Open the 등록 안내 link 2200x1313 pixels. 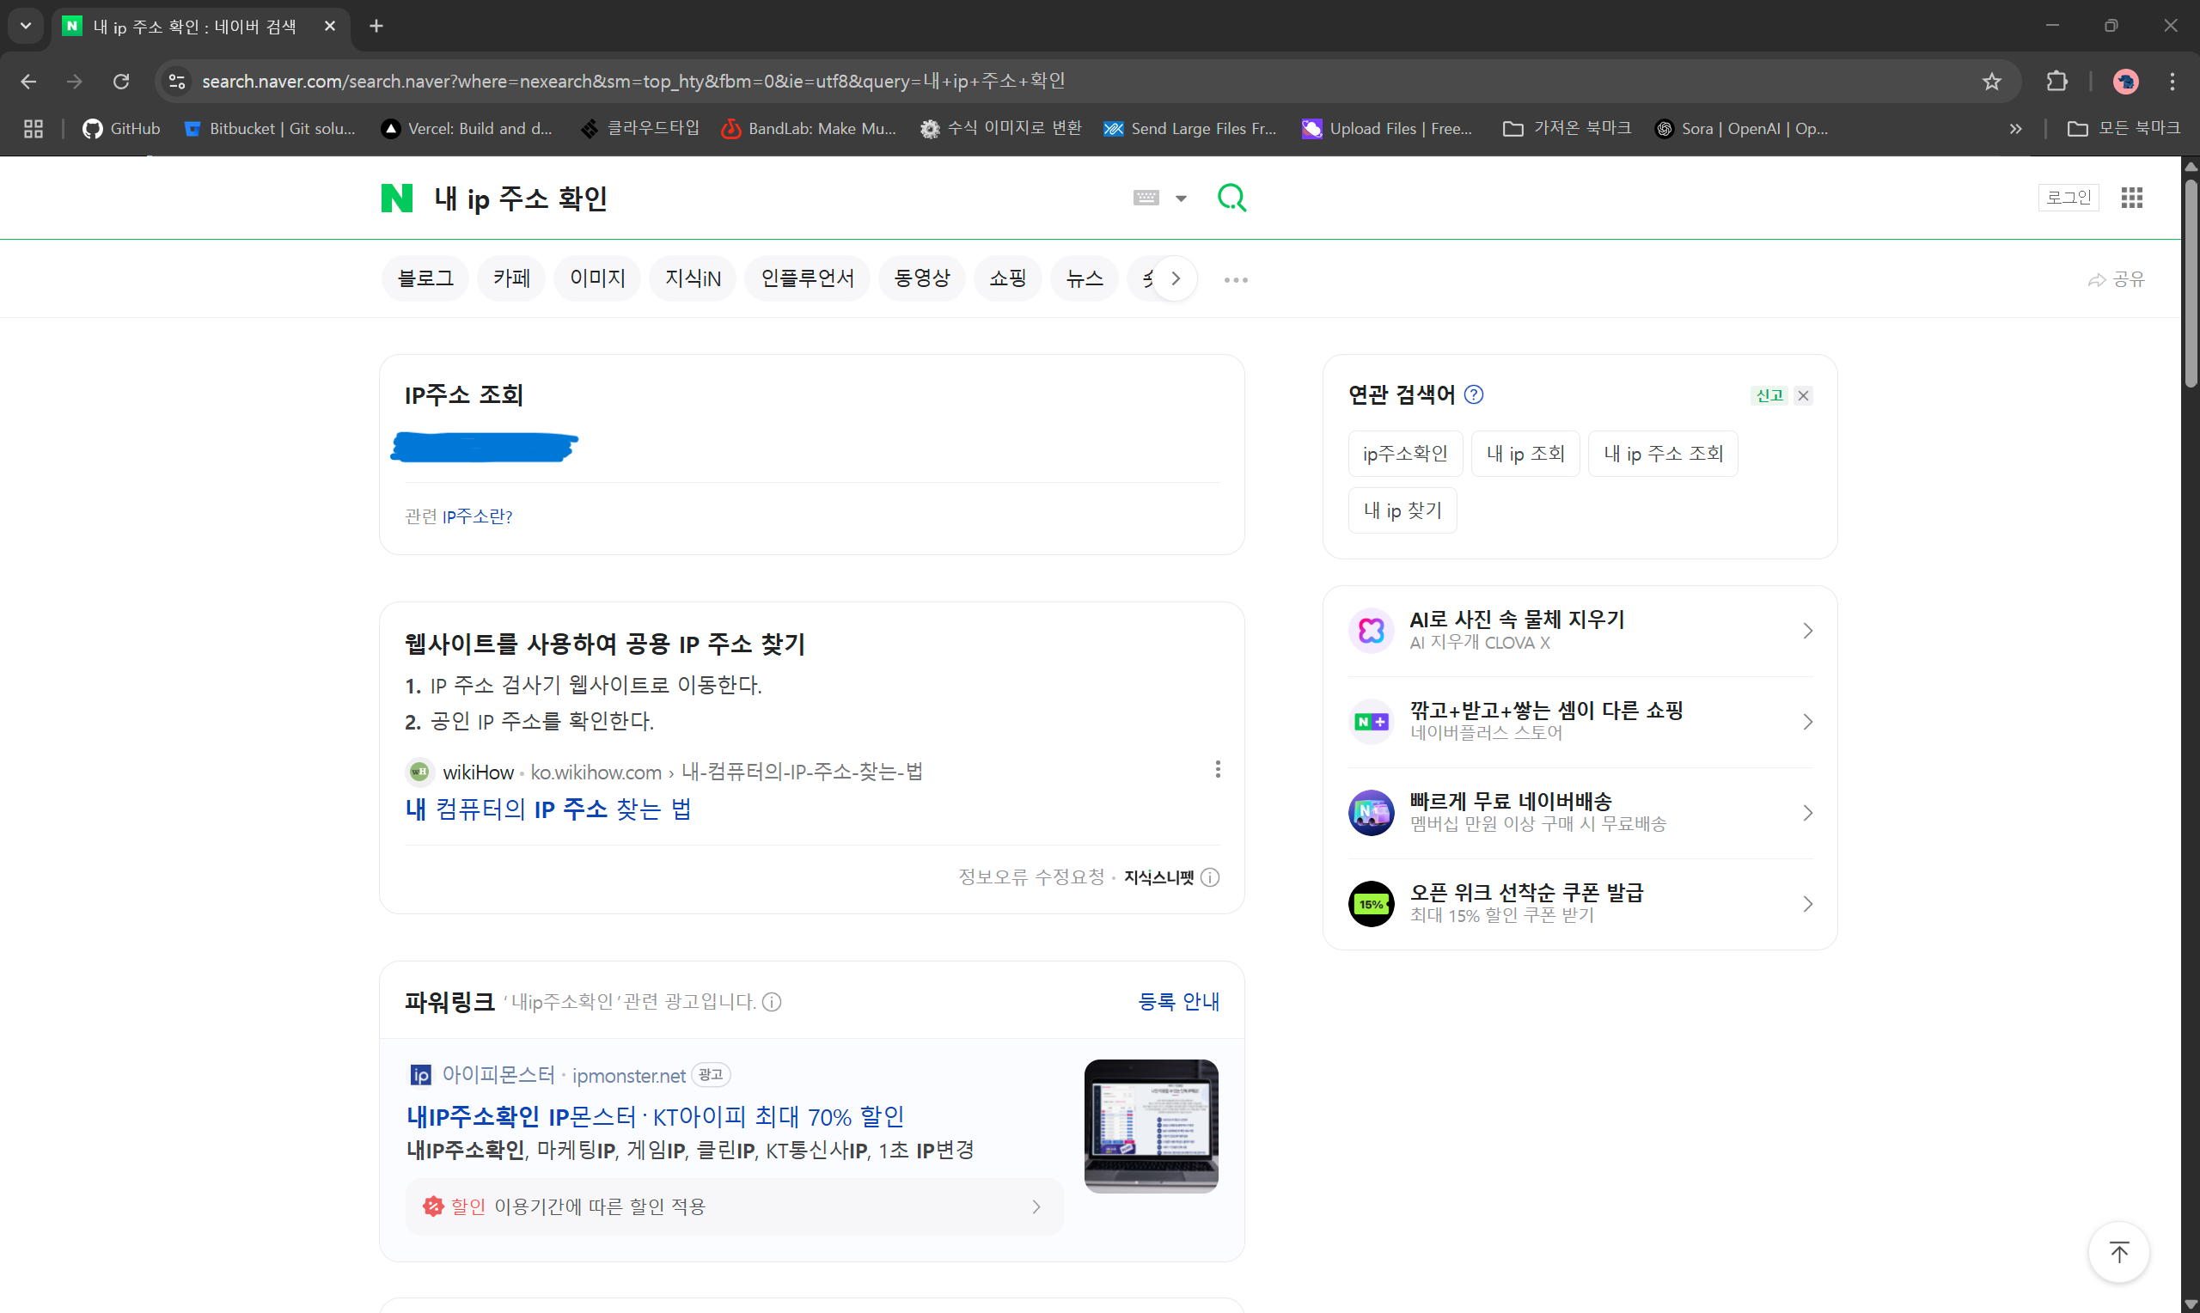[1178, 1002]
